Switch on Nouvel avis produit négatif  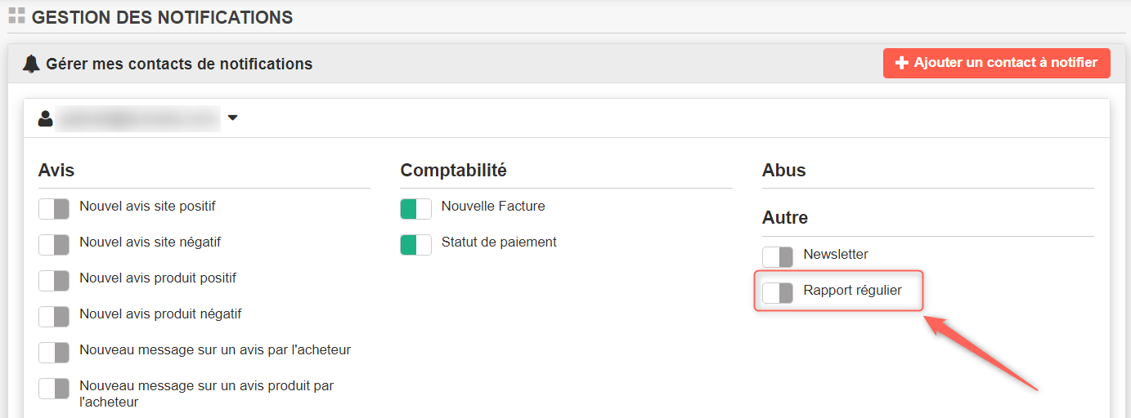coord(54,317)
